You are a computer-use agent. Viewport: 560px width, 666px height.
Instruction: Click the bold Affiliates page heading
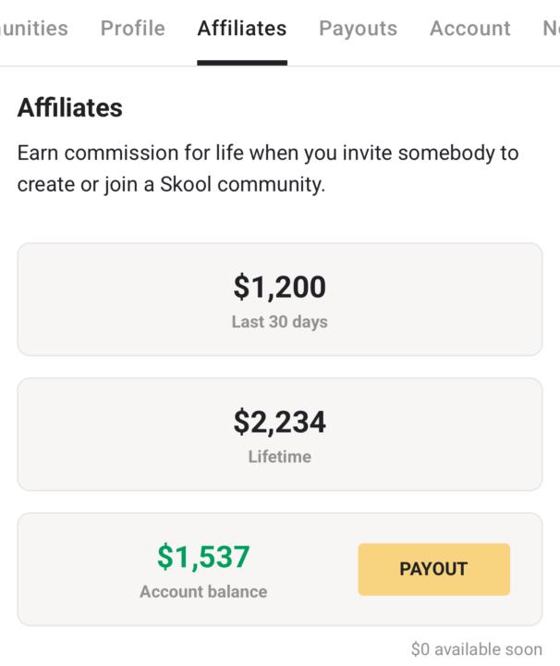point(70,108)
